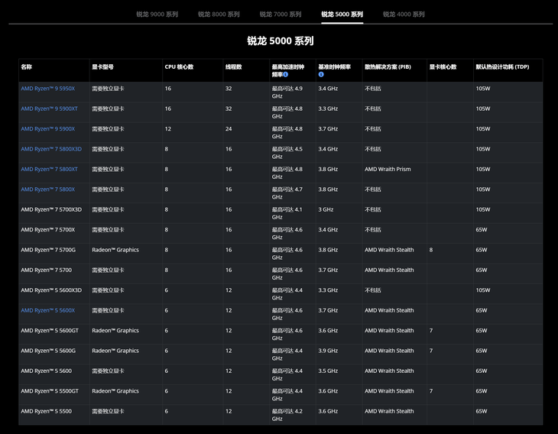
Task: Open the 锐龙 8000 系列 tab
Action: pyautogui.click(x=219, y=14)
